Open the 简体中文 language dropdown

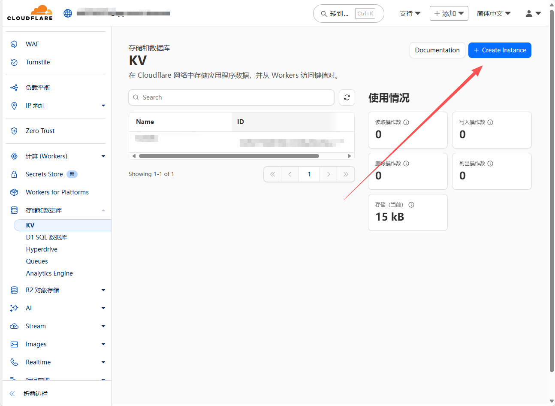click(494, 14)
